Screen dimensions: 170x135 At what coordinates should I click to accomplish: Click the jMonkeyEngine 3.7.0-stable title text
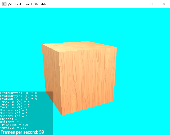click(27, 4)
